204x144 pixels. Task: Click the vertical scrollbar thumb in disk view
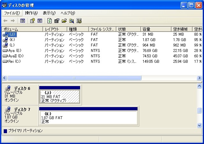[199, 110]
